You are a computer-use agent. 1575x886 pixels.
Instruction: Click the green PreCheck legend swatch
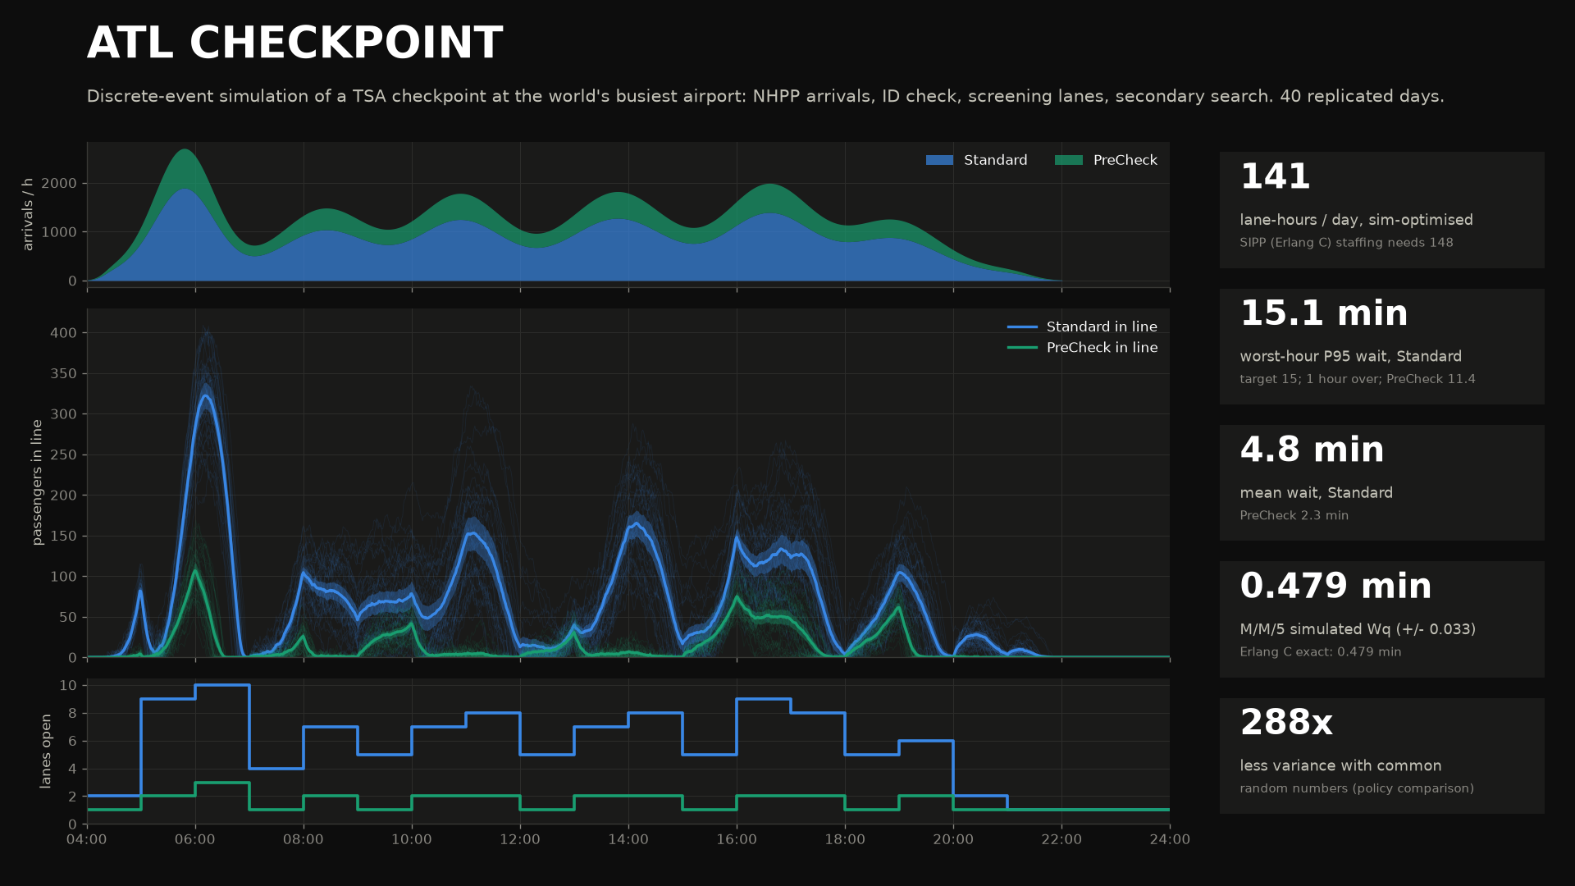[x=1069, y=160]
